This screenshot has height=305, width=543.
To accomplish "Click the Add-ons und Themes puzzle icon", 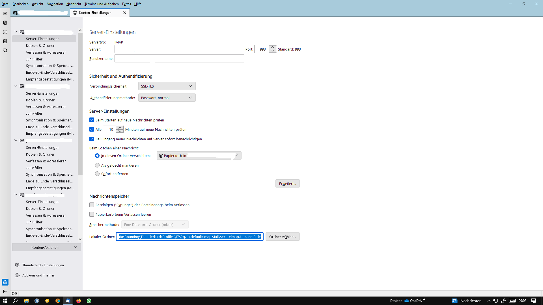I will click(x=17, y=275).
